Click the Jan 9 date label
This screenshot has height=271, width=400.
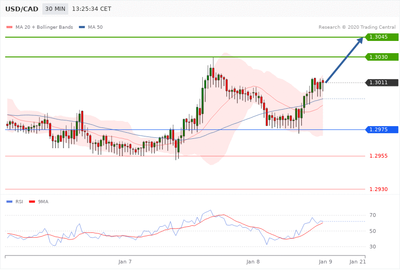pyautogui.click(x=326, y=262)
